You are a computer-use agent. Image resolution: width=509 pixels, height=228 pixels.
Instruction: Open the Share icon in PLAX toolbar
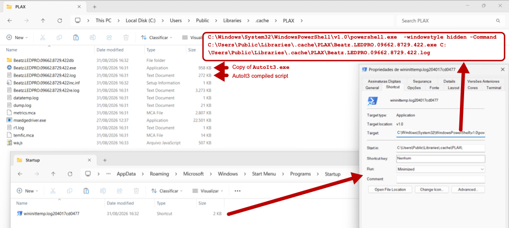pos(110,37)
